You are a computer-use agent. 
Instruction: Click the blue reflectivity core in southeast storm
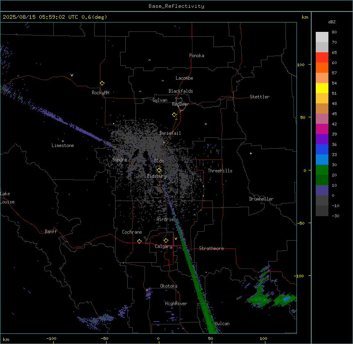[x=286, y=299]
